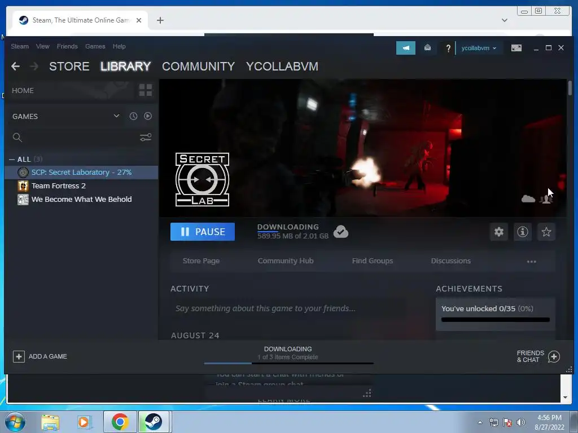578x433 pixels.
Task: Open Windows Media Player from taskbar
Action: (x=84, y=422)
